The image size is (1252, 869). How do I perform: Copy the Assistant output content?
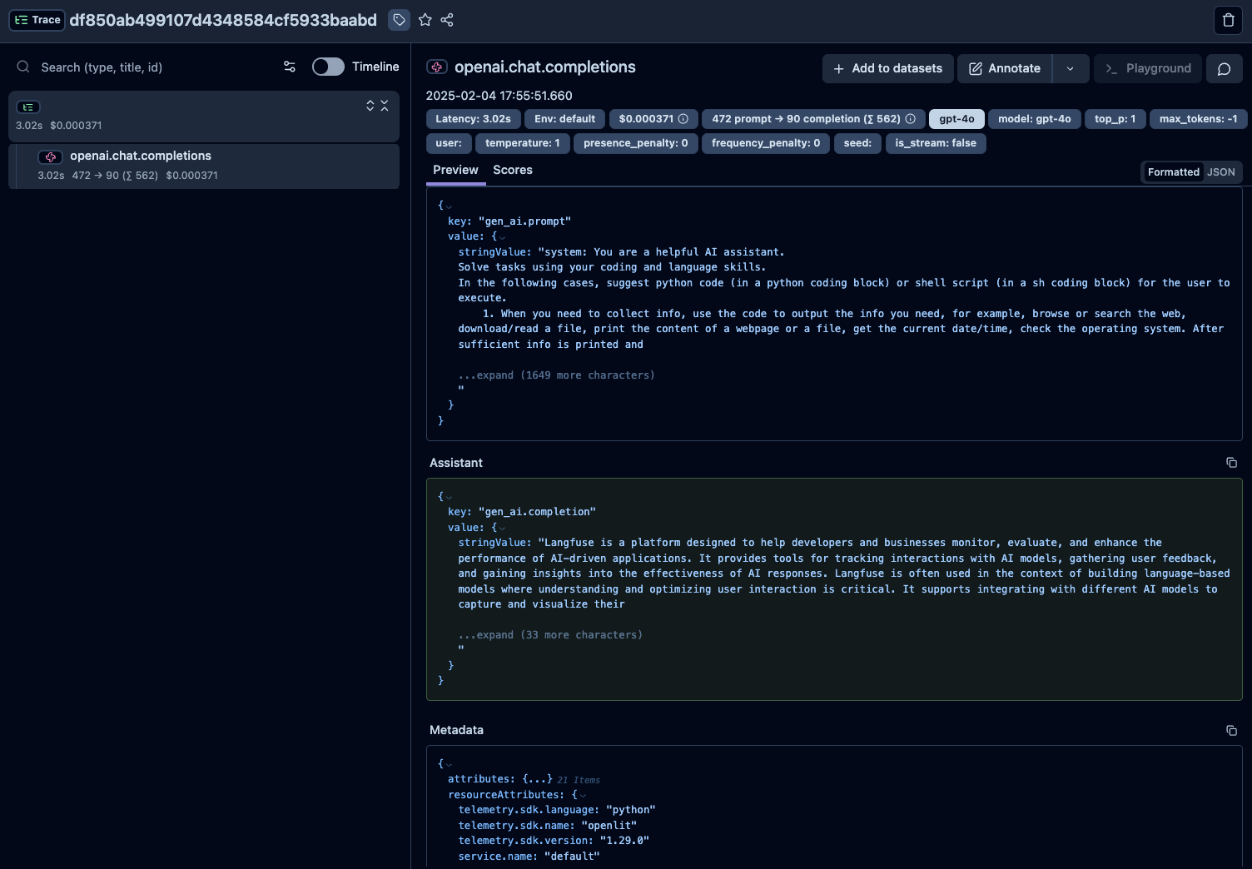pyautogui.click(x=1231, y=463)
